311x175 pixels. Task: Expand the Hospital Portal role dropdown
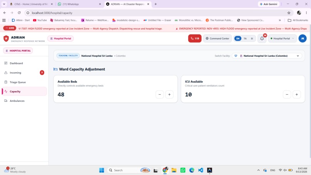click(x=282, y=39)
